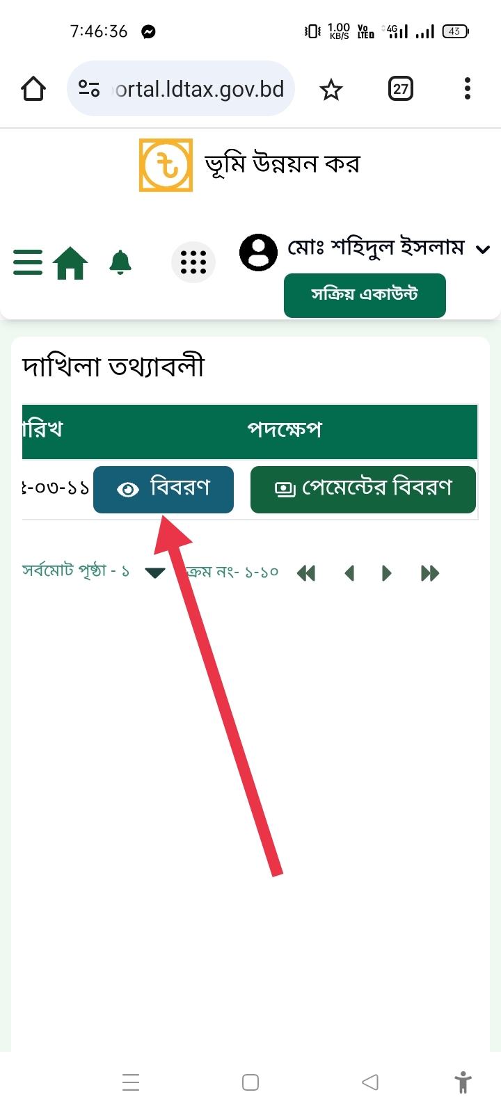The height and width of the screenshot is (1113, 501).
Task: Click the বিবরণ details button
Action: (x=164, y=489)
